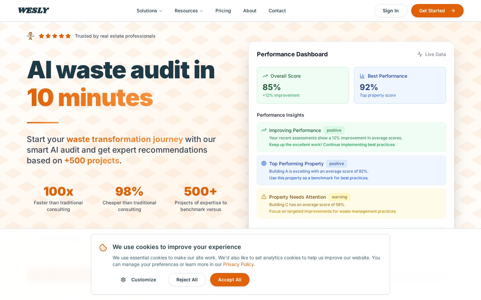Click the fifth orange rating star
481x300 pixels.
[68, 36]
